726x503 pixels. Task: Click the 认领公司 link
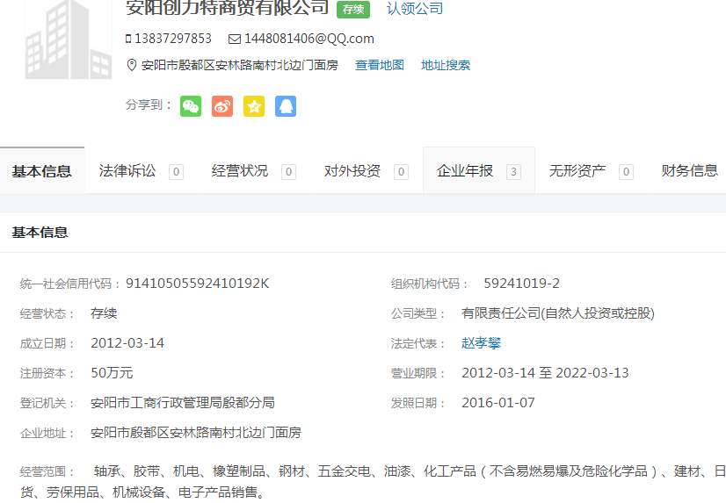415,9
